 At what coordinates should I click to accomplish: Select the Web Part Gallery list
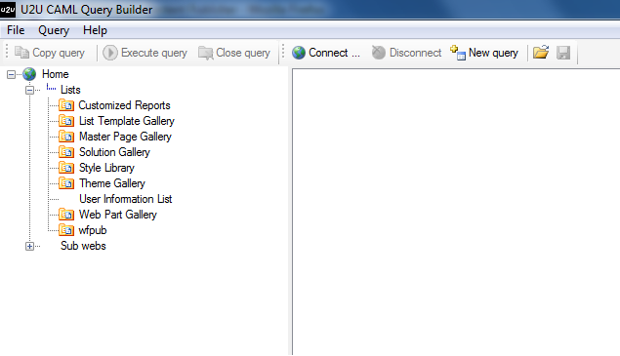tap(118, 215)
